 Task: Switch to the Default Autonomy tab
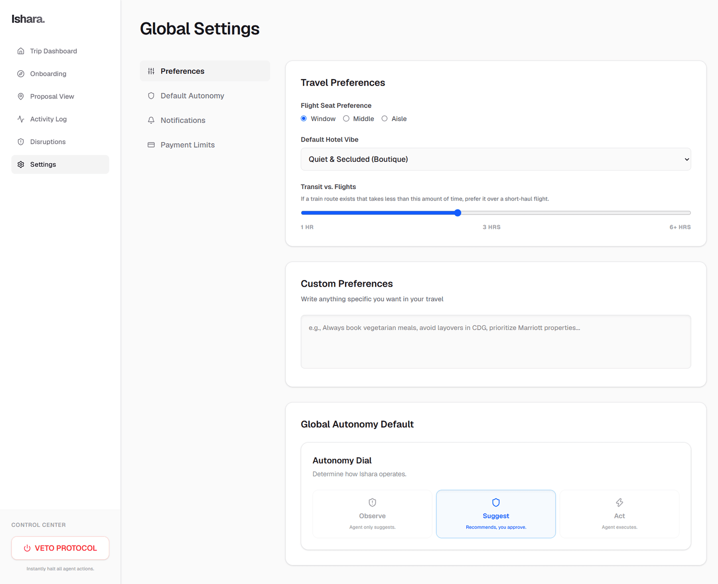(205, 96)
